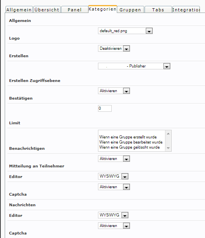
Task: Open the Gruppen tab
Action: (x=131, y=9)
